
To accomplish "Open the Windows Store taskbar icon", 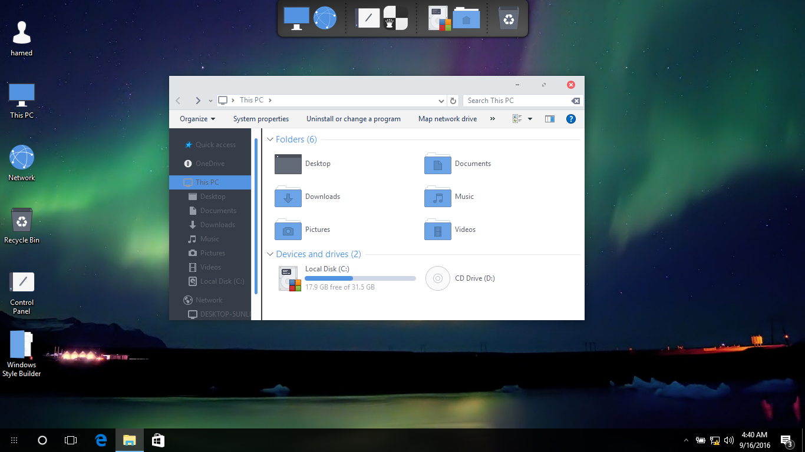I will [158, 440].
